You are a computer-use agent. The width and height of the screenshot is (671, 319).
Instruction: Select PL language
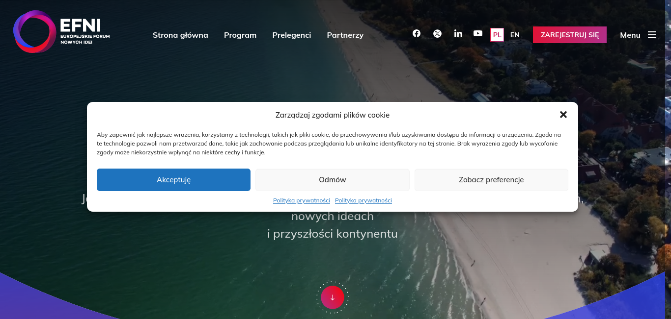[x=497, y=35]
